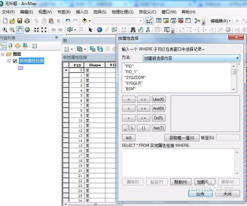Click List By Visibility icon
The width and height of the screenshot is (247, 206).
point(18,46)
